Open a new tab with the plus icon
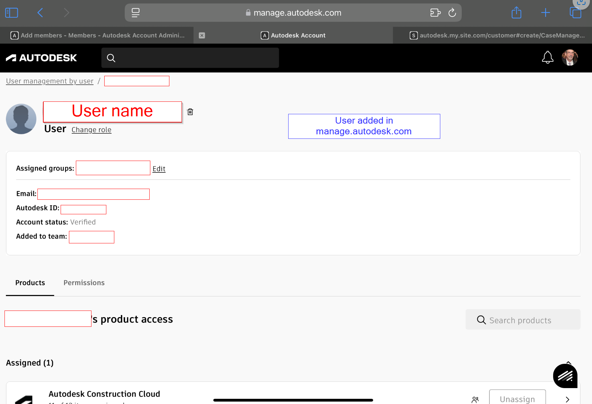Viewport: 592px width, 404px height. point(545,12)
